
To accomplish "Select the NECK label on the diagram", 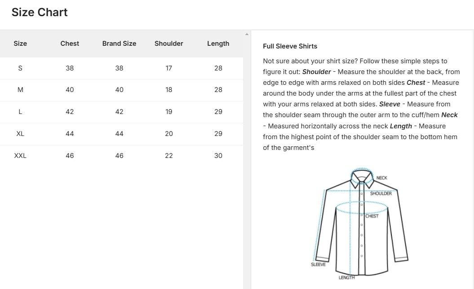I will coord(381,177).
